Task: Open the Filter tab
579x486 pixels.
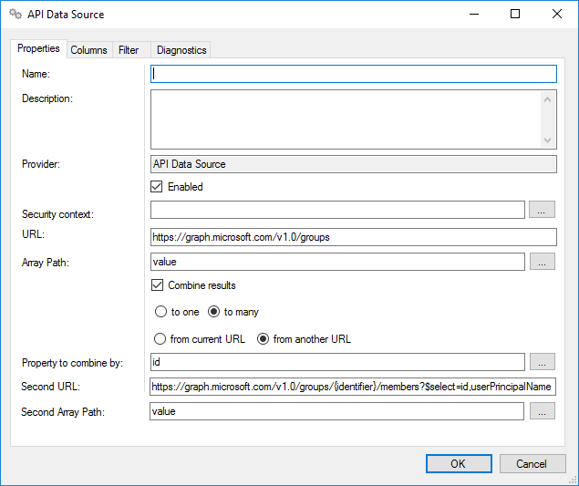Action: tap(128, 50)
